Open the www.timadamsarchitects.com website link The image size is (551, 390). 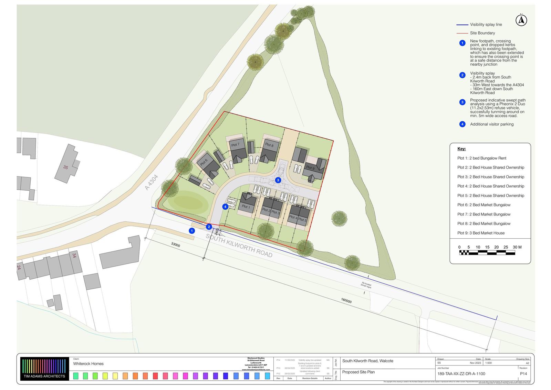coord(256,370)
